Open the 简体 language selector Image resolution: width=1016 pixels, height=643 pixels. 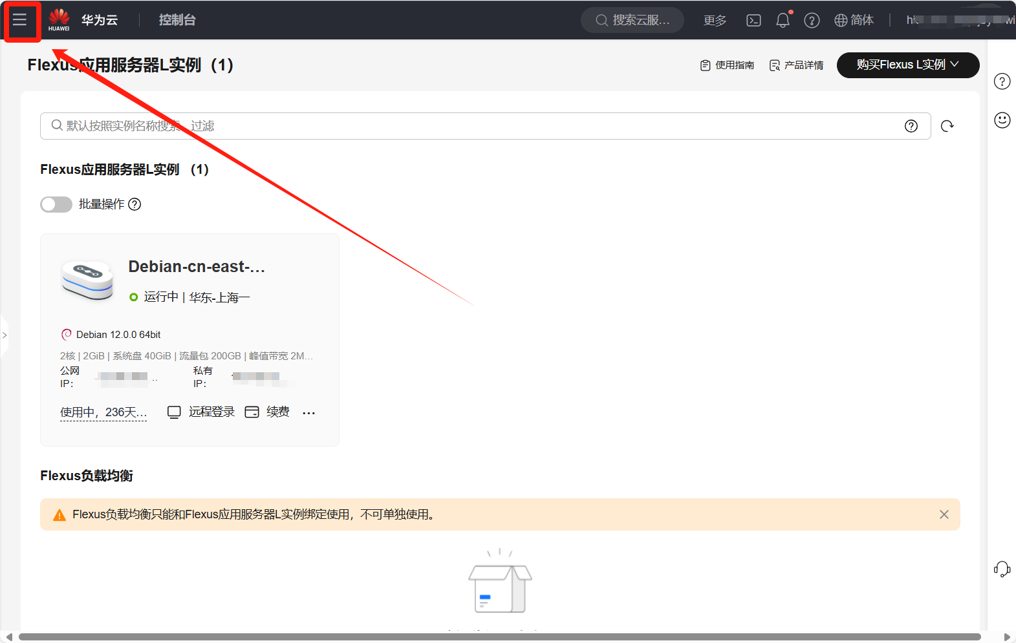pyautogui.click(x=854, y=21)
